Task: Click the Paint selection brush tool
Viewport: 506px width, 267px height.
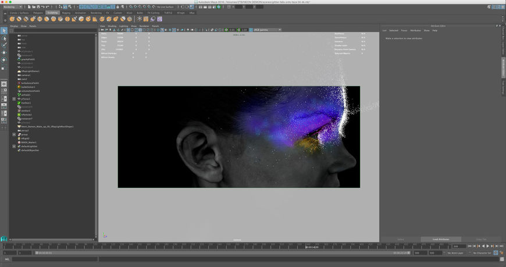Action: point(4,45)
